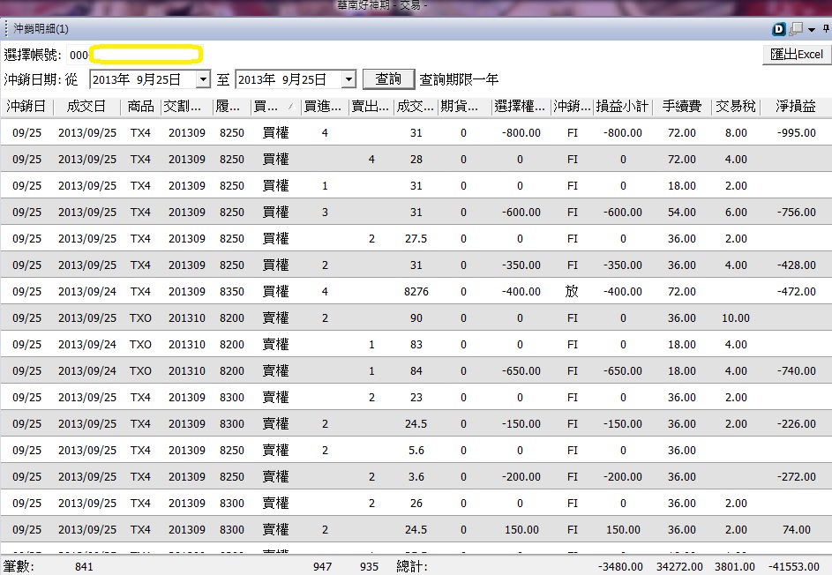Click the 83 trade price cell
The height and width of the screenshot is (575, 832).
(x=416, y=344)
